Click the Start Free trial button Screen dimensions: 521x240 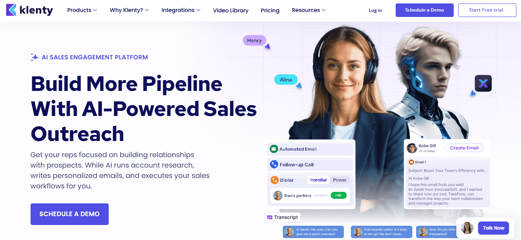tap(487, 10)
